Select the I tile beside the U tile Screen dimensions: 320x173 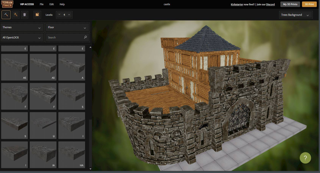click(x=72, y=126)
